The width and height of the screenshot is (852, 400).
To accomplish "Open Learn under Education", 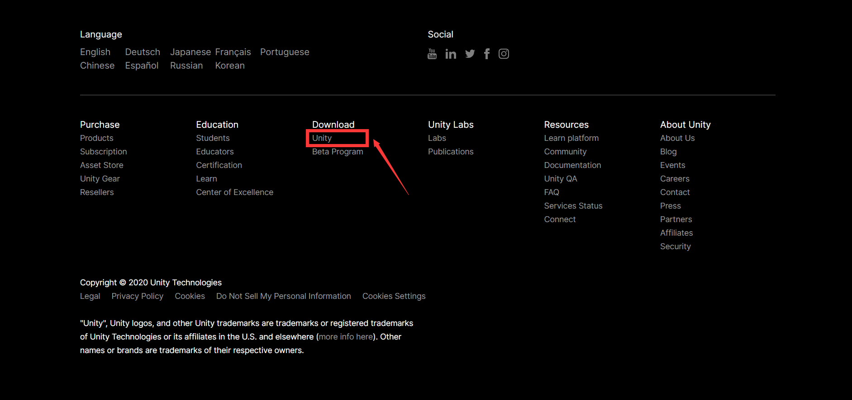I will 207,179.
